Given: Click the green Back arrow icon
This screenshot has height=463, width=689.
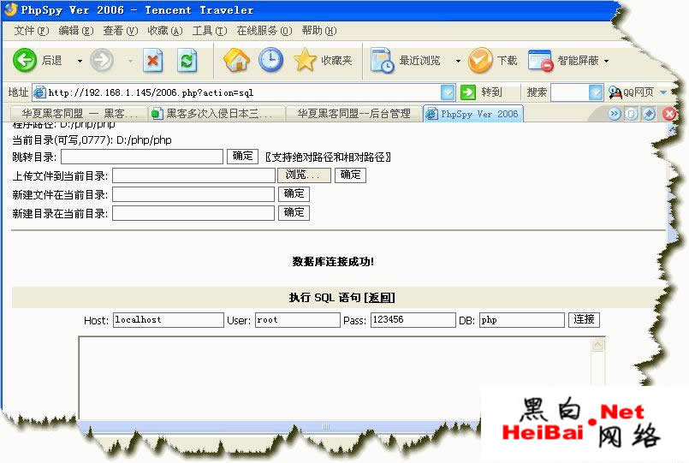Looking at the screenshot, I should [25, 60].
